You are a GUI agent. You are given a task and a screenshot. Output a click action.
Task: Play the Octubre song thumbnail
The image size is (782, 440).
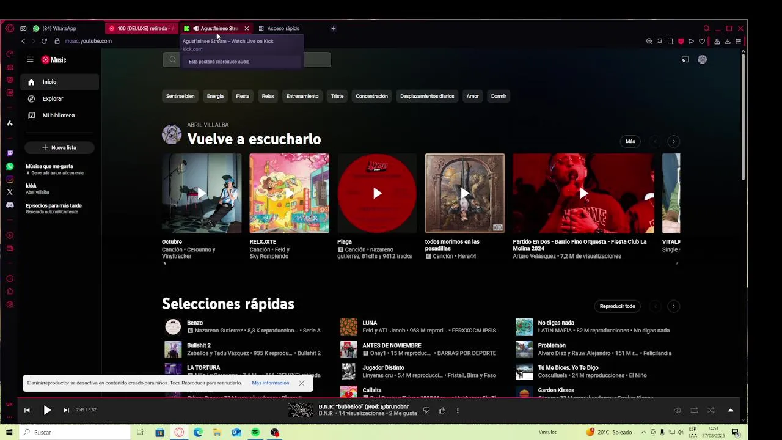pos(202,193)
